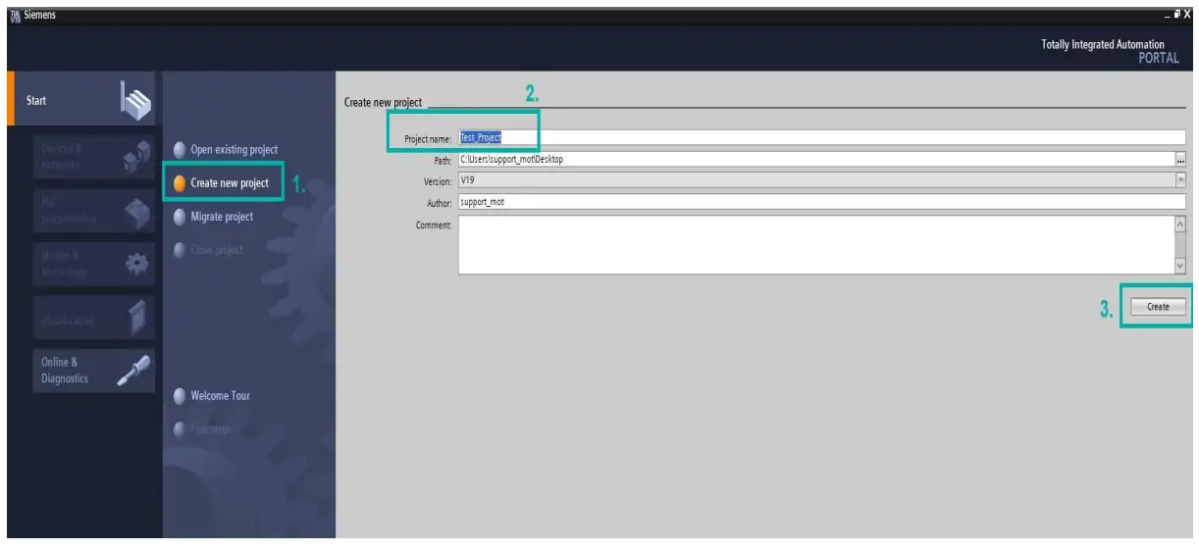Select Visualization portal
The image size is (1199, 550).
pyautogui.click(x=94, y=318)
